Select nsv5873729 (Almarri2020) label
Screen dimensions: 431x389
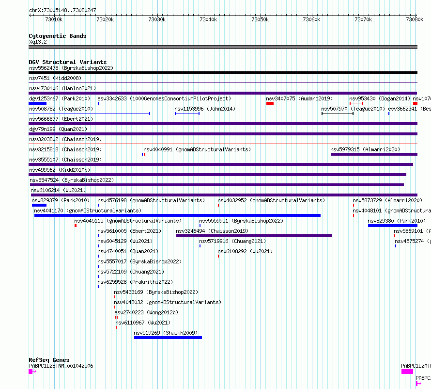(387, 200)
